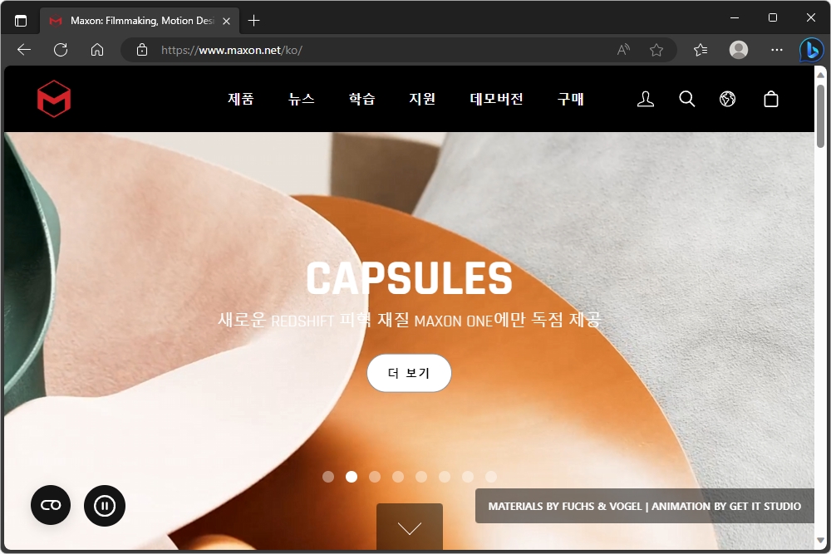Pause the hero slideshow
Viewport: 831px width, 554px height.
coord(105,506)
